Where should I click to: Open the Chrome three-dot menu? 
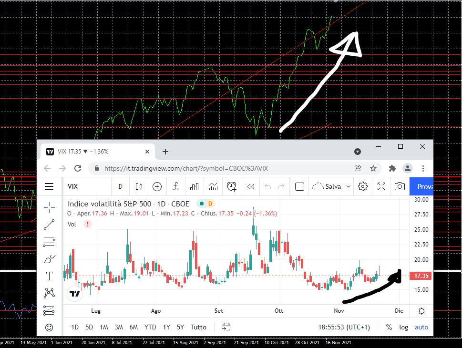click(x=423, y=168)
